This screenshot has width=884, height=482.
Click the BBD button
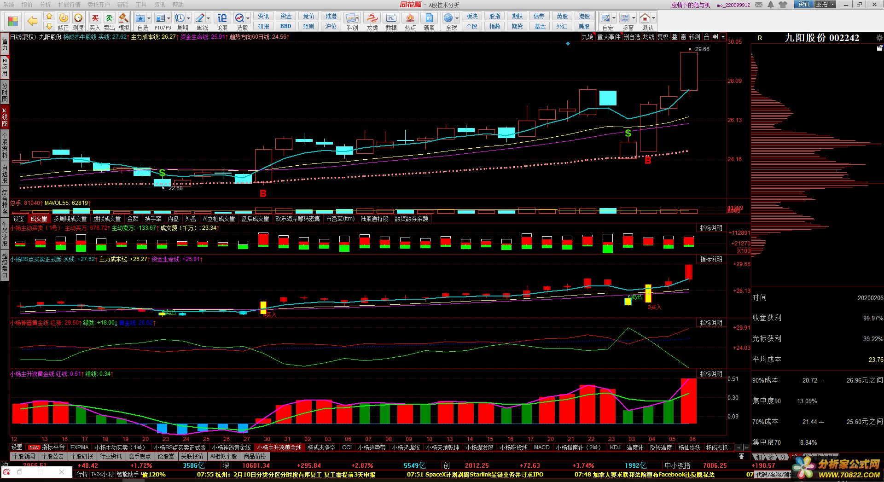285,26
